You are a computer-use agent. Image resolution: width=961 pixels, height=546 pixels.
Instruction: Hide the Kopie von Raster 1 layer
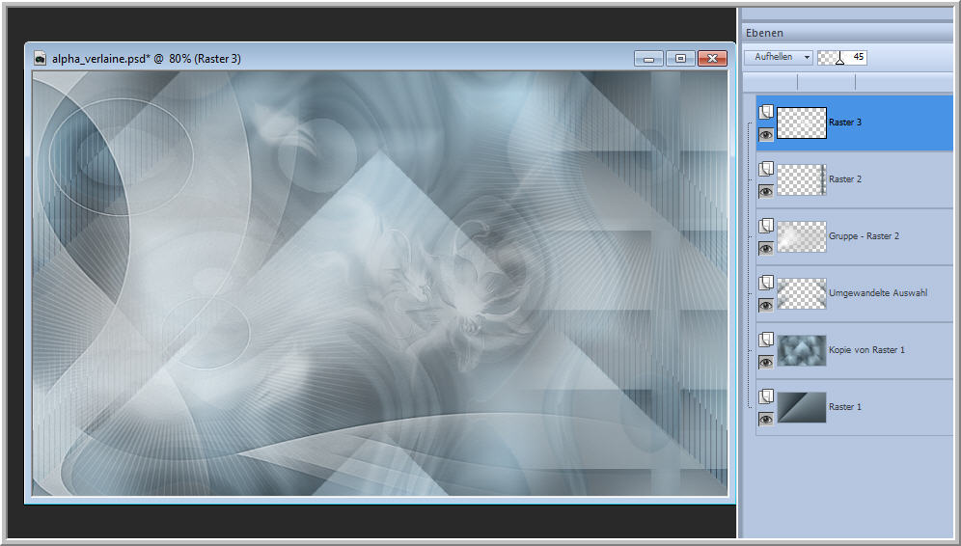(766, 362)
